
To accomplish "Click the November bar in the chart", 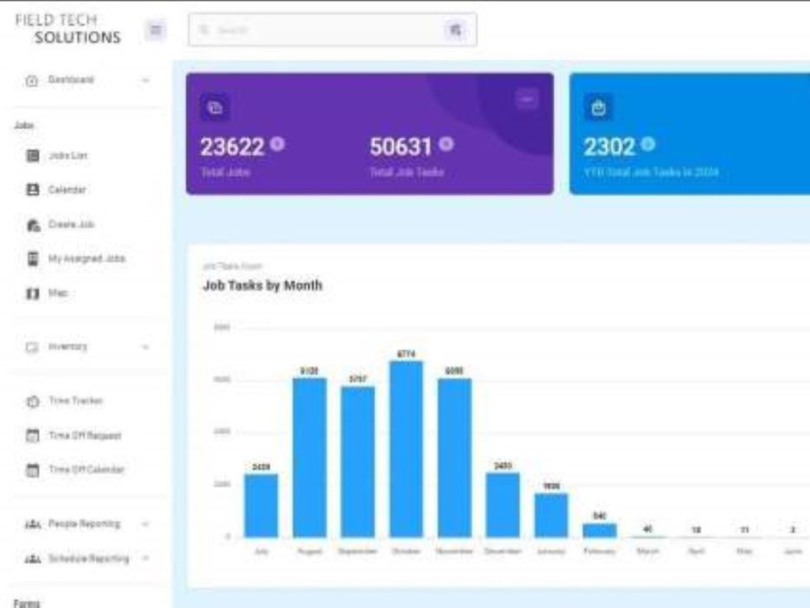I will click(454, 457).
